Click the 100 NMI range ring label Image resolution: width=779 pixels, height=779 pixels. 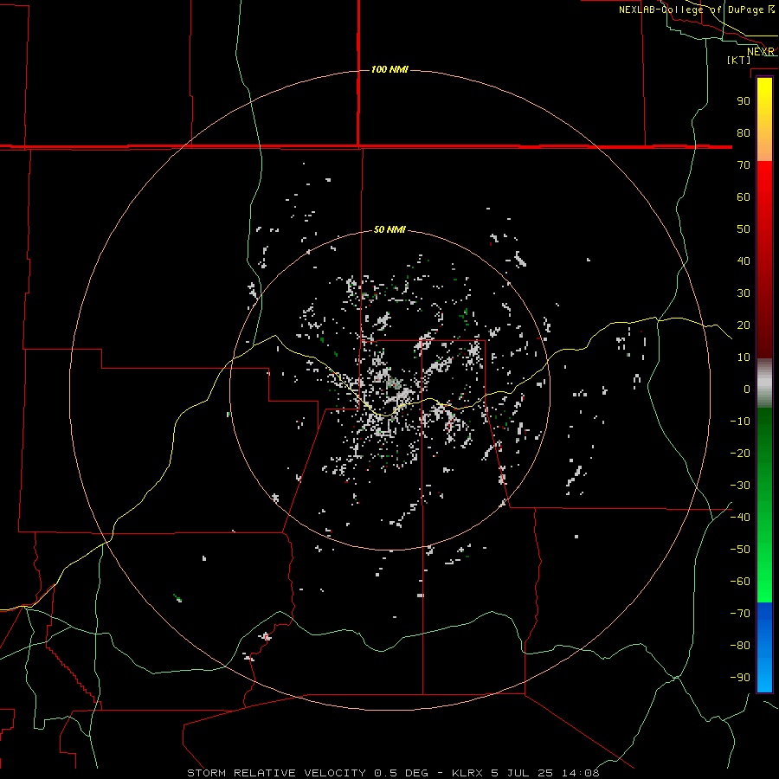(x=389, y=69)
